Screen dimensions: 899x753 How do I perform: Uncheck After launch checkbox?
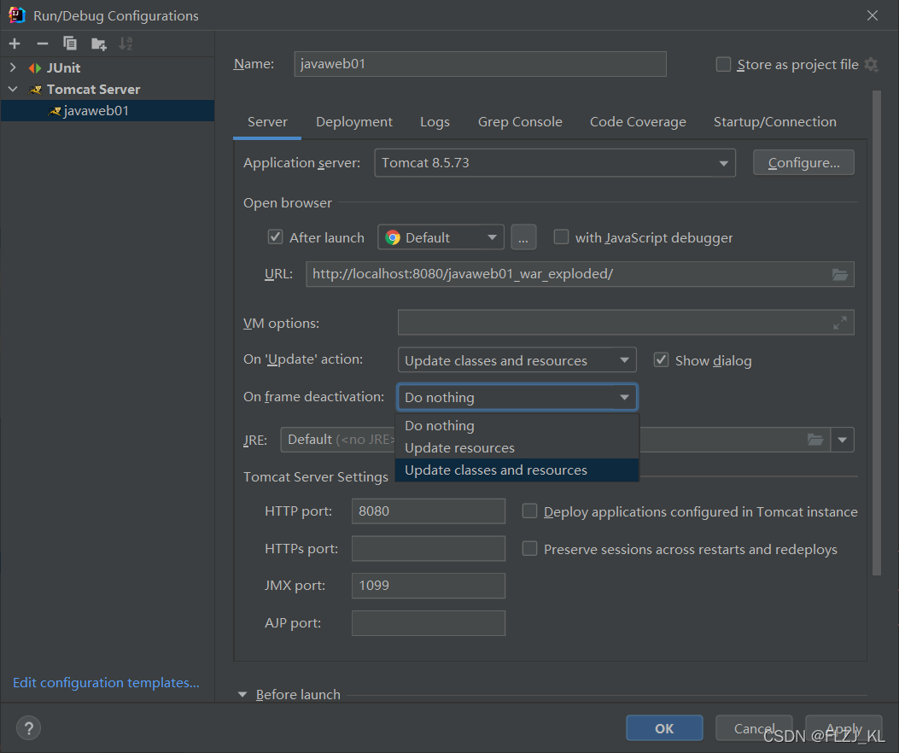[275, 236]
